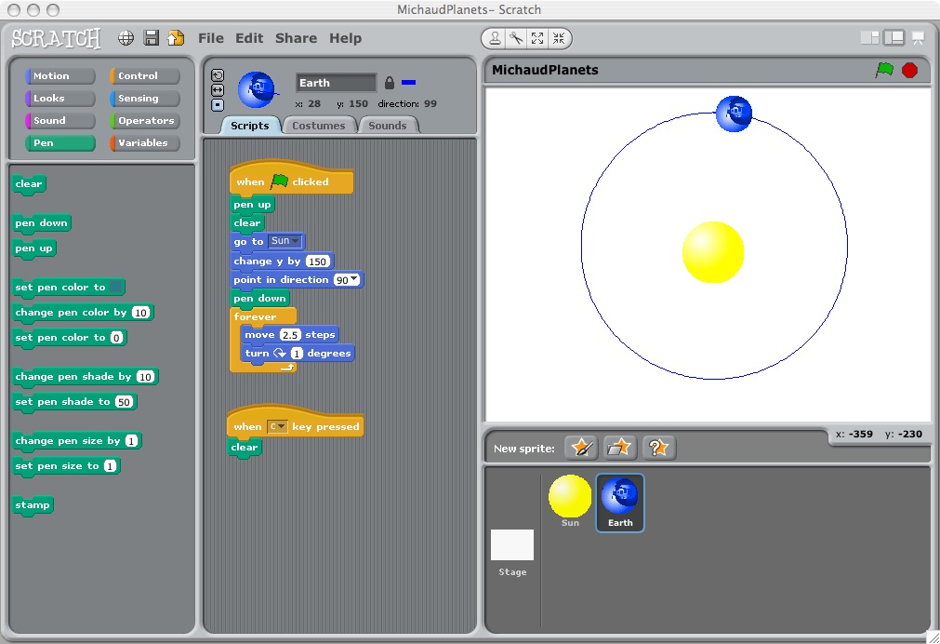Switch to full stage view
Screen dimensions: 940x644
(894, 38)
